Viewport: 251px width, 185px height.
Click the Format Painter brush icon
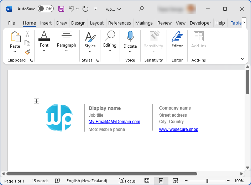click(x=27, y=52)
